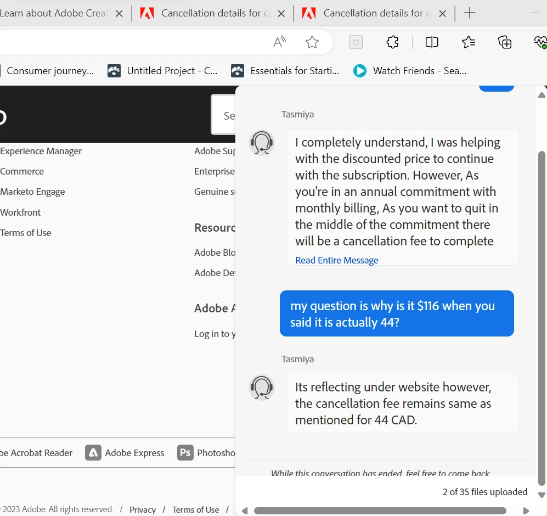Click the Genuine software link
Viewport: 547px width, 516px height.
click(215, 192)
